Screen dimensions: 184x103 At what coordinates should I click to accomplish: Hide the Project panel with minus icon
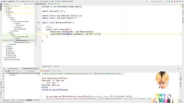coord(33,4)
